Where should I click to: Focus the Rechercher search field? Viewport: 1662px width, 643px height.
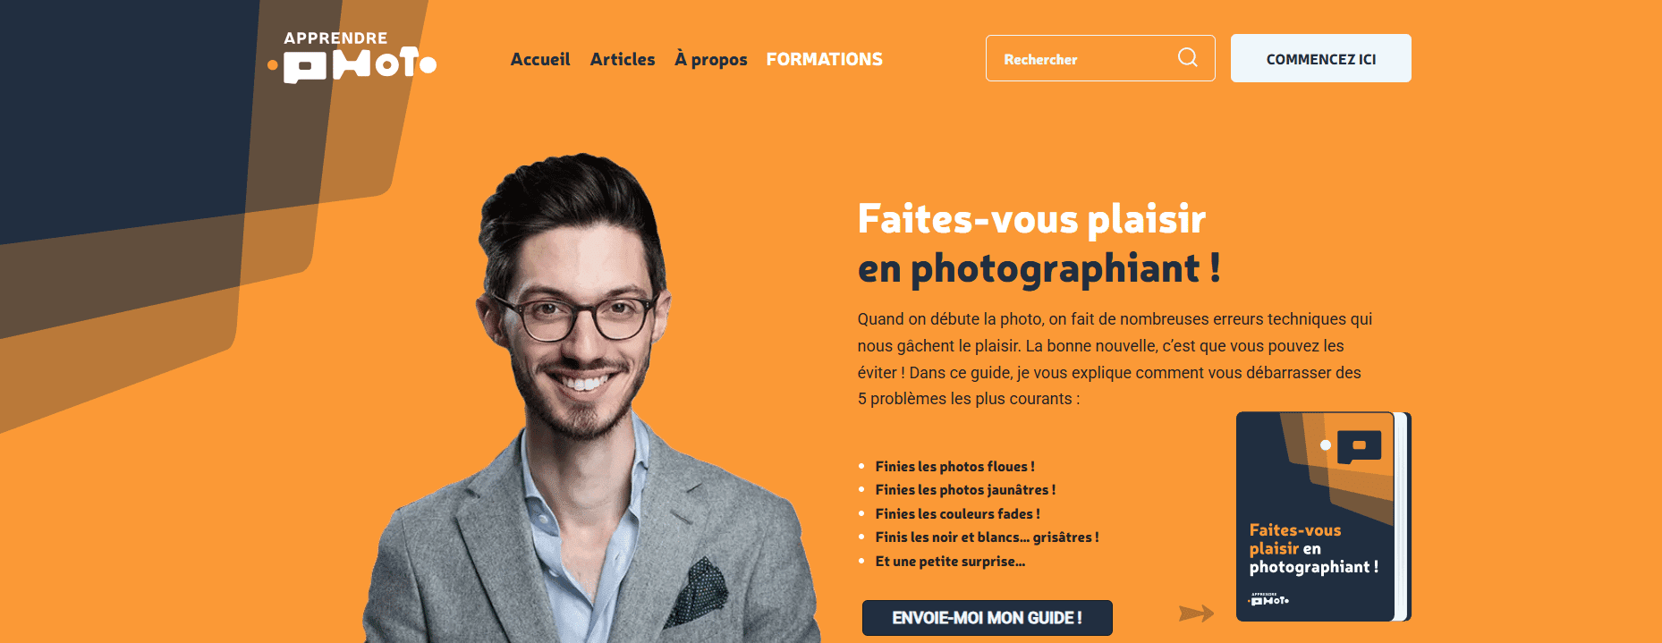1100,58
